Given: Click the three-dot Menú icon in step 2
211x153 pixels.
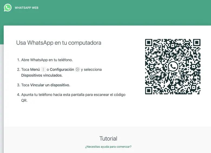Looking at the screenshot, I should 43,70.
